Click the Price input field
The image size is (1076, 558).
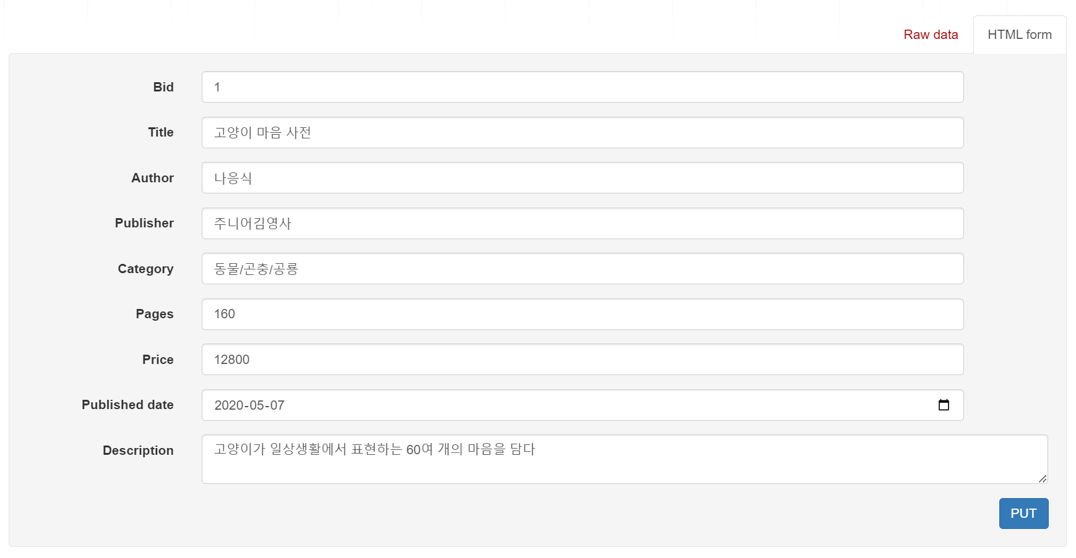click(x=582, y=360)
